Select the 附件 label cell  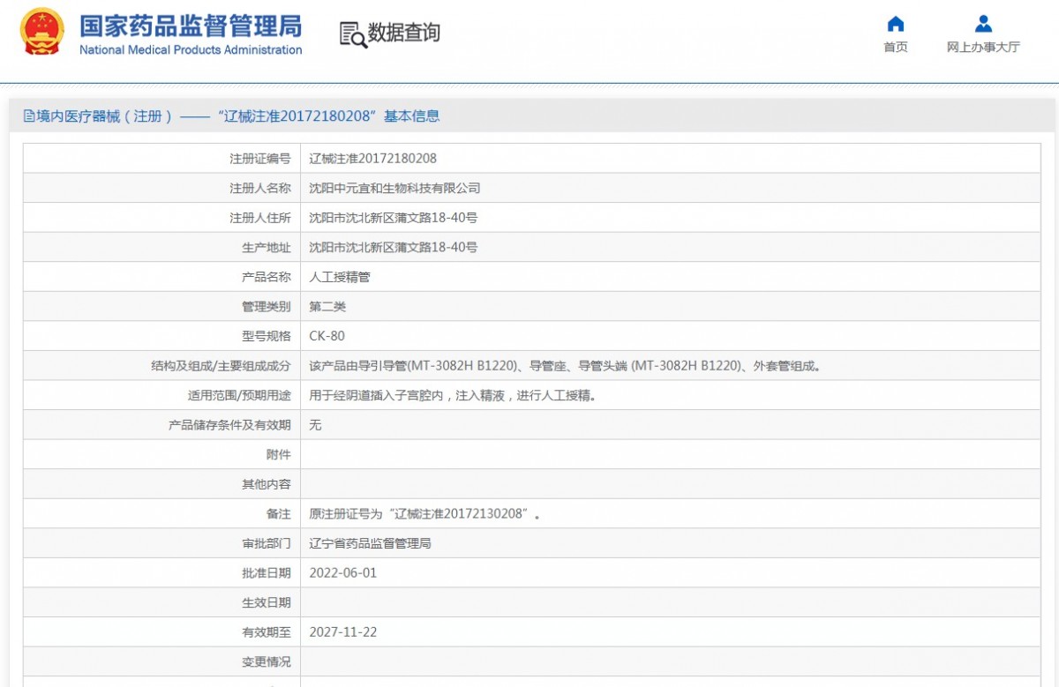tap(162, 454)
